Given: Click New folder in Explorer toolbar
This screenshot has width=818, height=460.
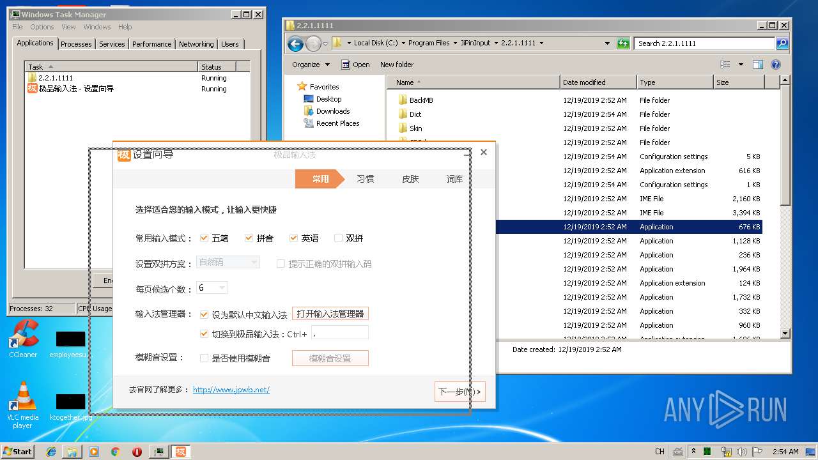Looking at the screenshot, I should [397, 65].
